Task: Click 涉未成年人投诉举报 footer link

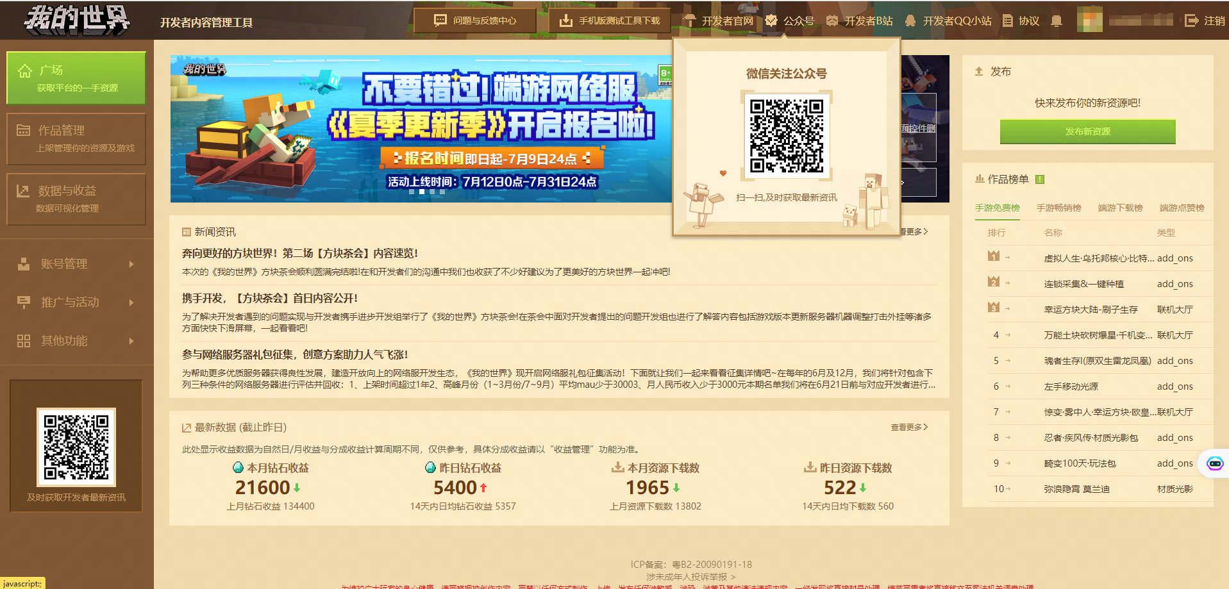Action: tap(690, 577)
